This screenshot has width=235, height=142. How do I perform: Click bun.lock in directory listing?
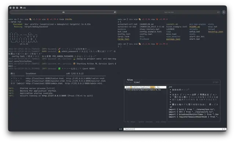click(122, 32)
